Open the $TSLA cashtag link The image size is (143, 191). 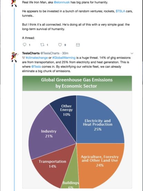pos(120,11)
